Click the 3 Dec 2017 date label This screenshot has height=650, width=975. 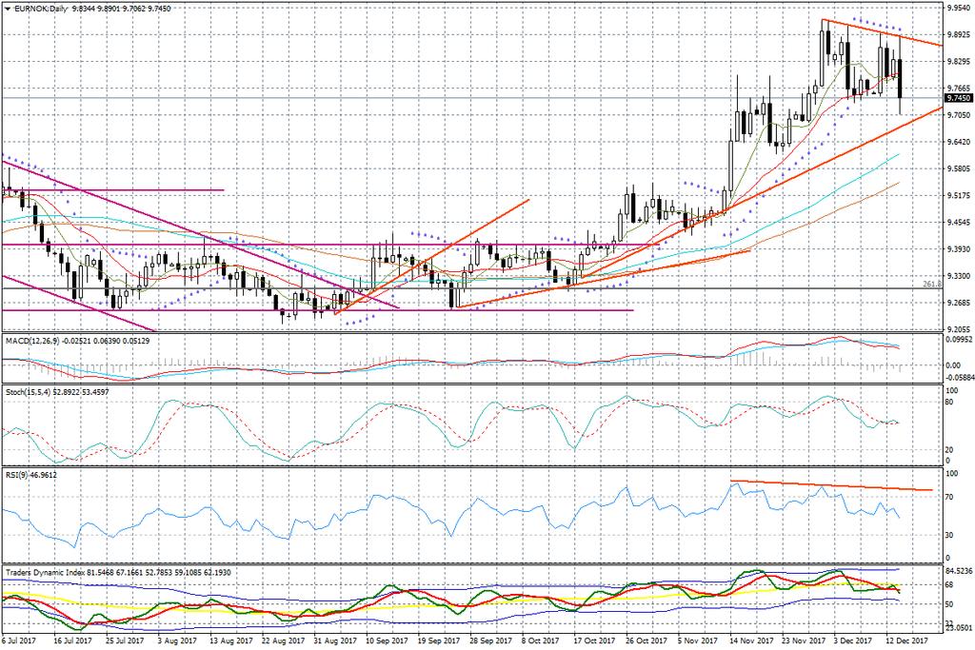coord(854,640)
